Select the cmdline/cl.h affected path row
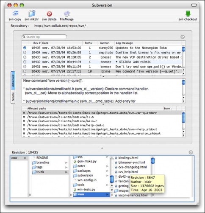205x213 pixels. 102,117
